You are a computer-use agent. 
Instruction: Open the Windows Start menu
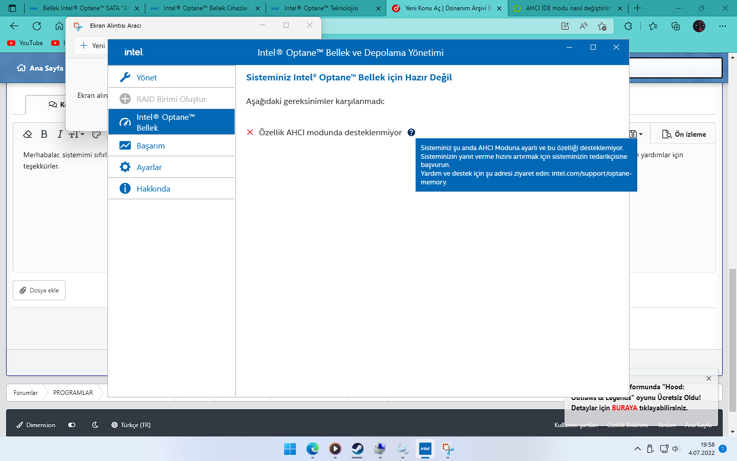[x=290, y=449]
